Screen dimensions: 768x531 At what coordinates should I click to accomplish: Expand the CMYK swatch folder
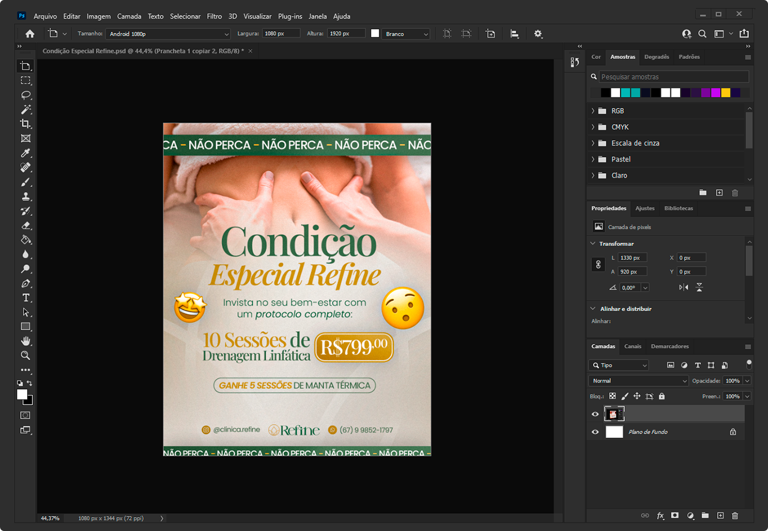[x=593, y=127]
